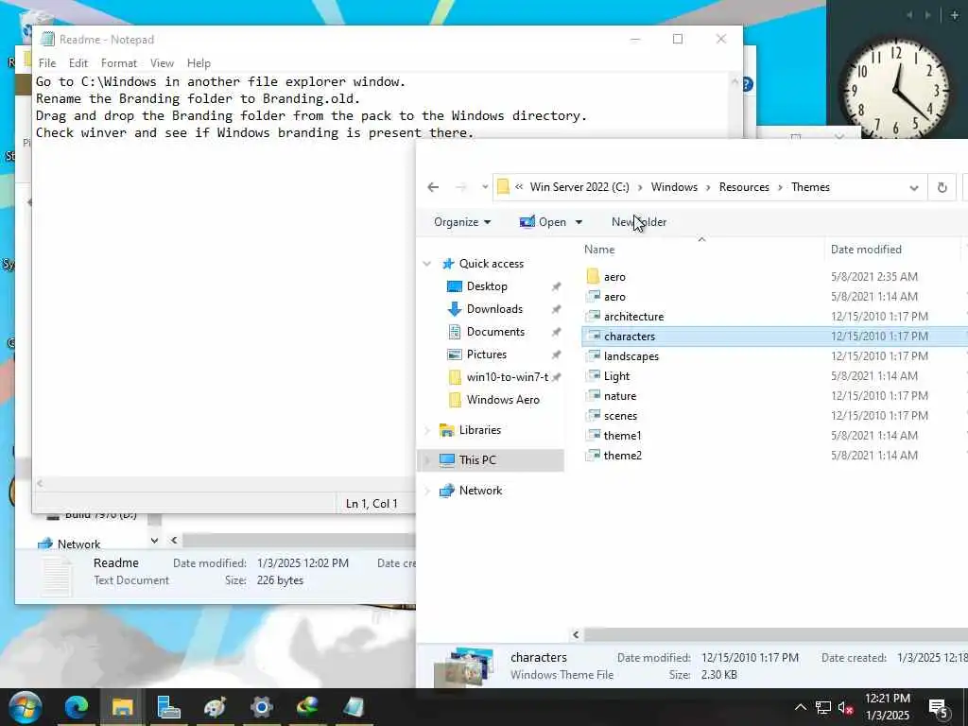This screenshot has width=968, height=726.
Task: Open the recent locations dropdown arrow
Action: tap(485, 187)
